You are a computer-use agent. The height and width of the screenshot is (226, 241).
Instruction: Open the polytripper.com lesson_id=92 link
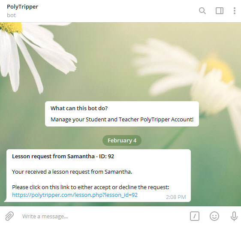pos(75,195)
